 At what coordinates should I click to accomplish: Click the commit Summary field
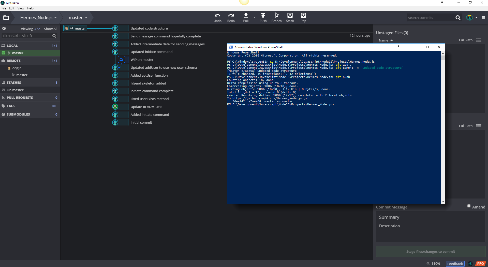point(431,217)
